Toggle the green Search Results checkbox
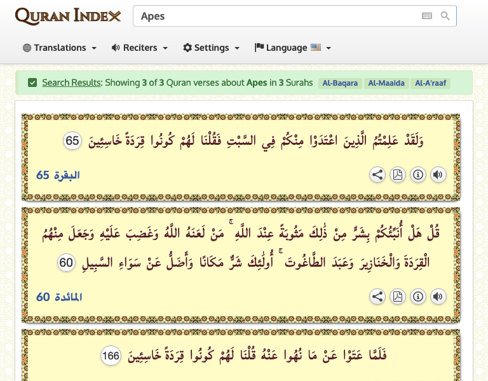The image size is (488, 381). [32, 83]
